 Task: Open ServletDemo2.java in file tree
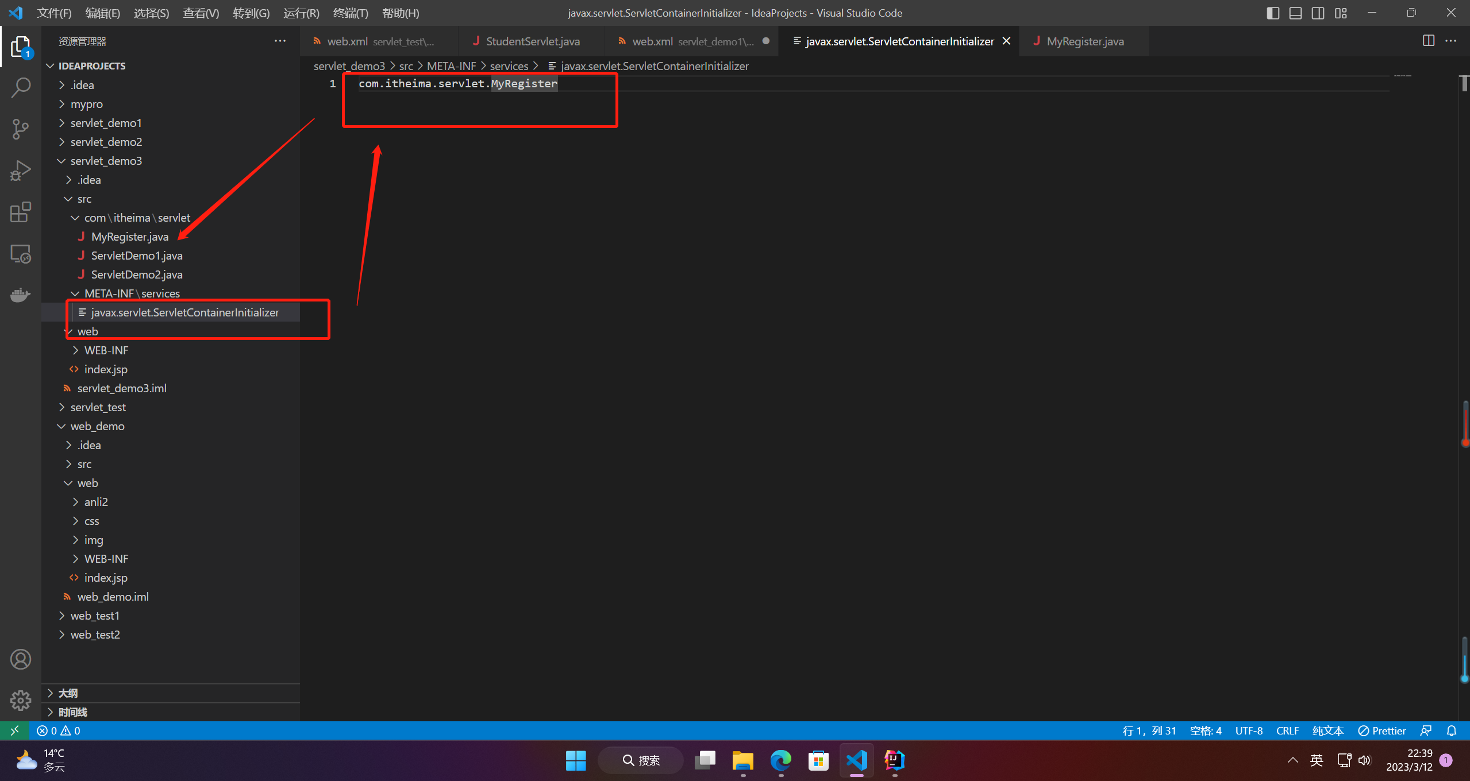(x=171, y=274)
